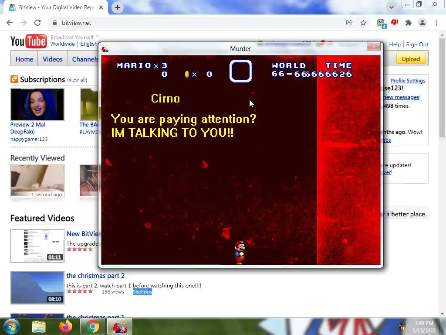Switch to the Mario game taskbar icon
This screenshot has height=335, width=446.
point(120,326)
